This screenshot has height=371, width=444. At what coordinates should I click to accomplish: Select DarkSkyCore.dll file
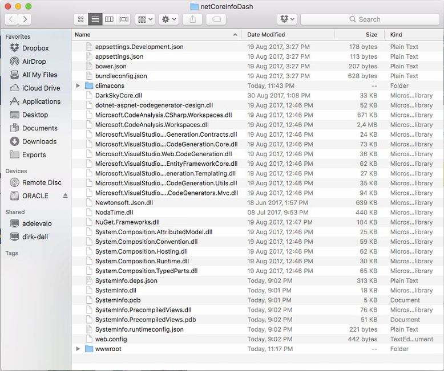coord(258,95)
